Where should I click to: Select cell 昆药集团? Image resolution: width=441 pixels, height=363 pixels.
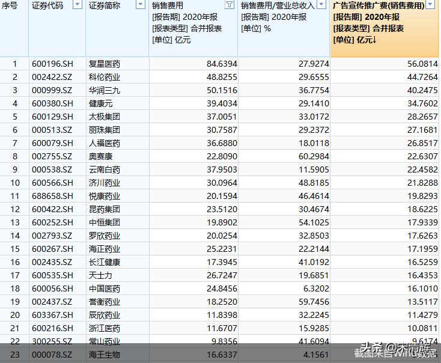click(105, 209)
